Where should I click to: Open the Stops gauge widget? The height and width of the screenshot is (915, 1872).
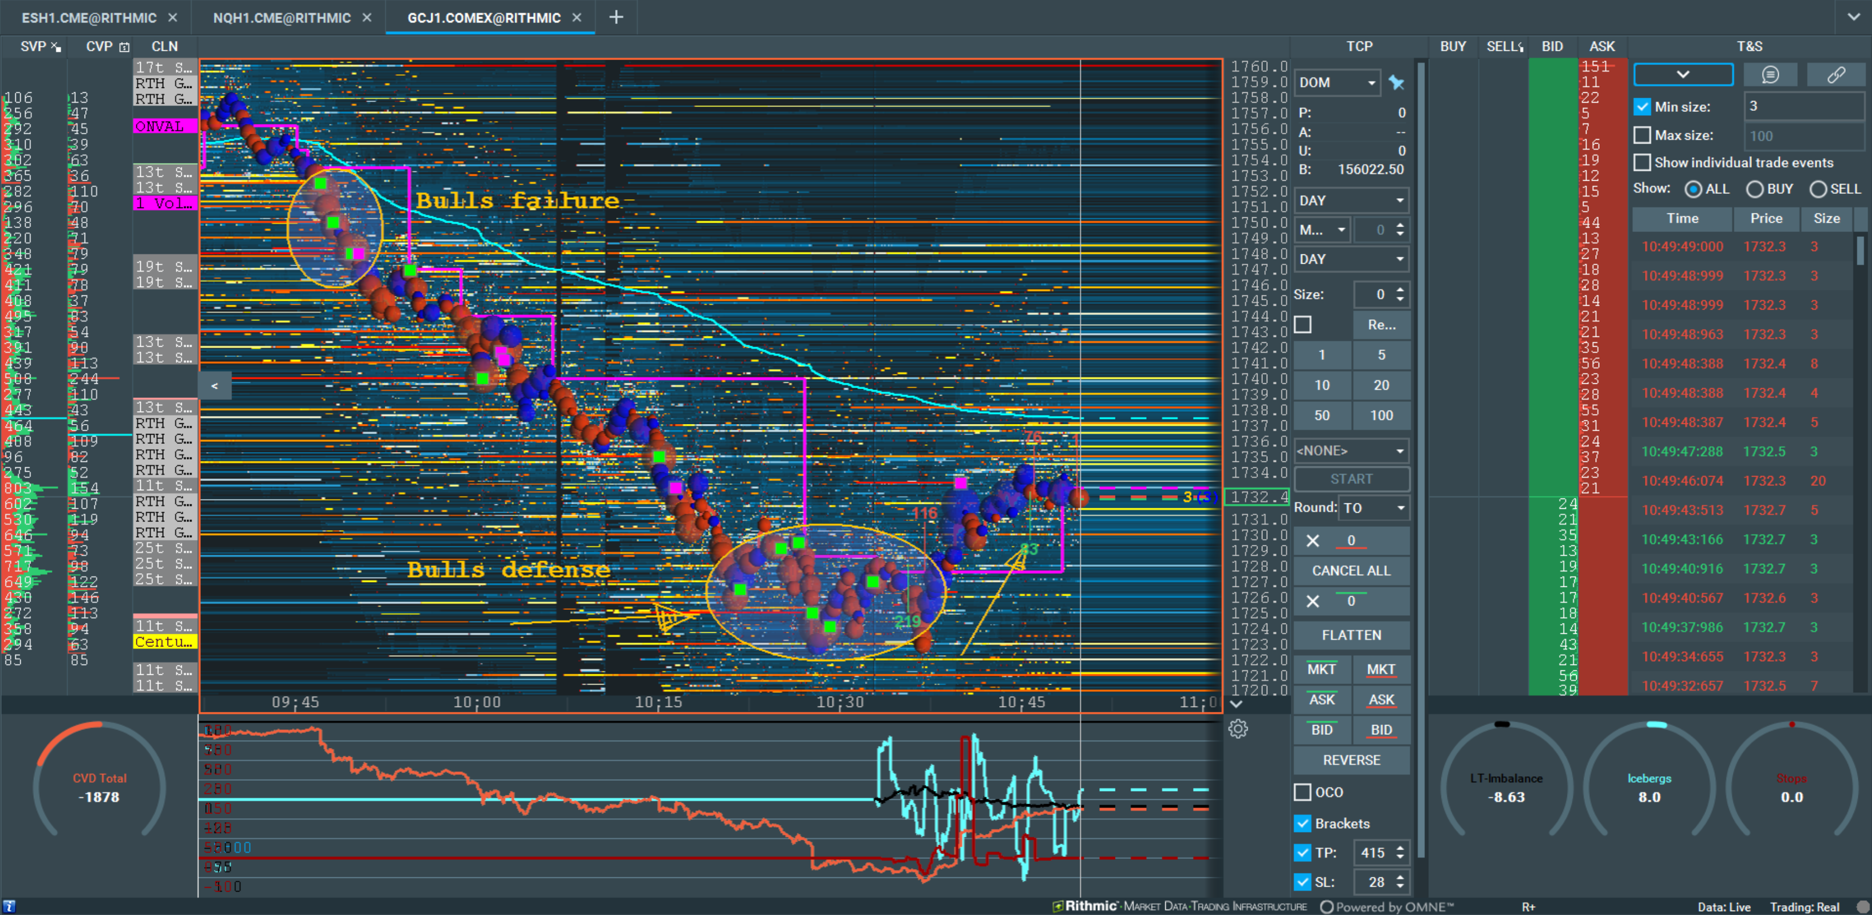tap(1791, 779)
